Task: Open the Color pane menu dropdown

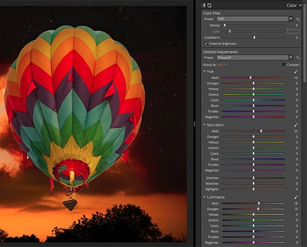Action: 300,6
